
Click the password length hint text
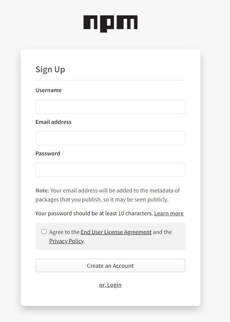click(94, 213)
